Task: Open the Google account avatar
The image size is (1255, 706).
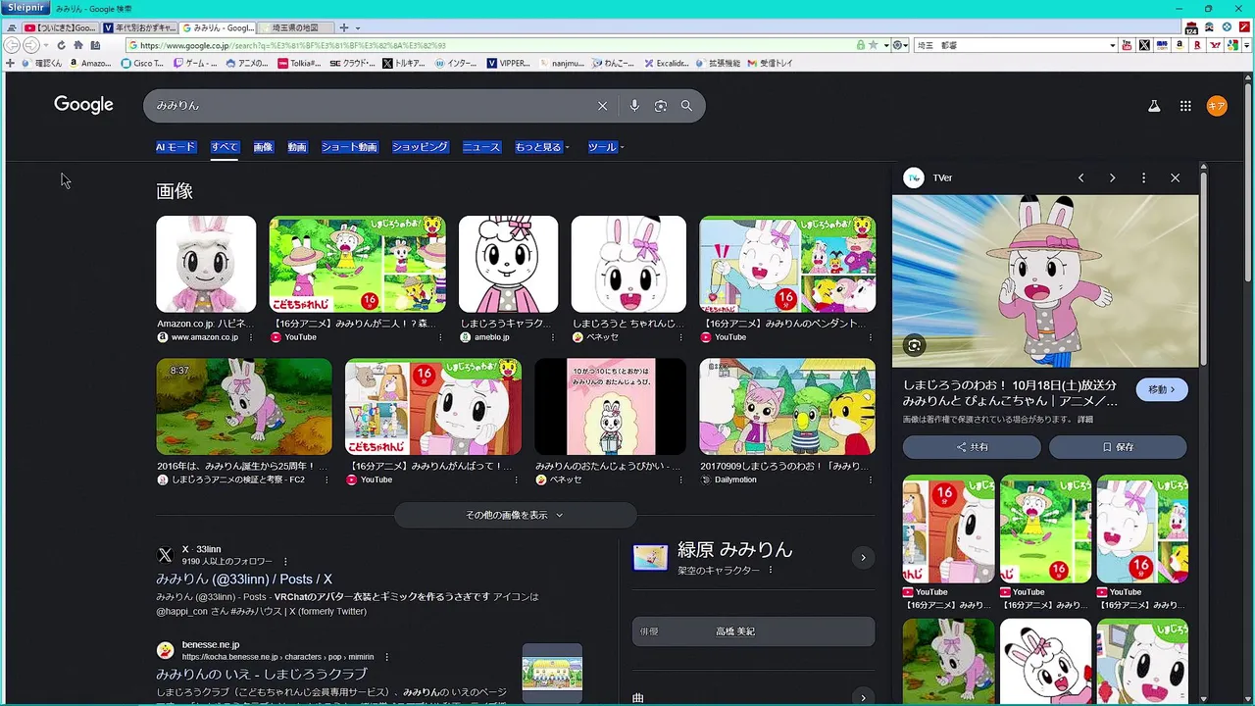Action: click(1217, 106)
